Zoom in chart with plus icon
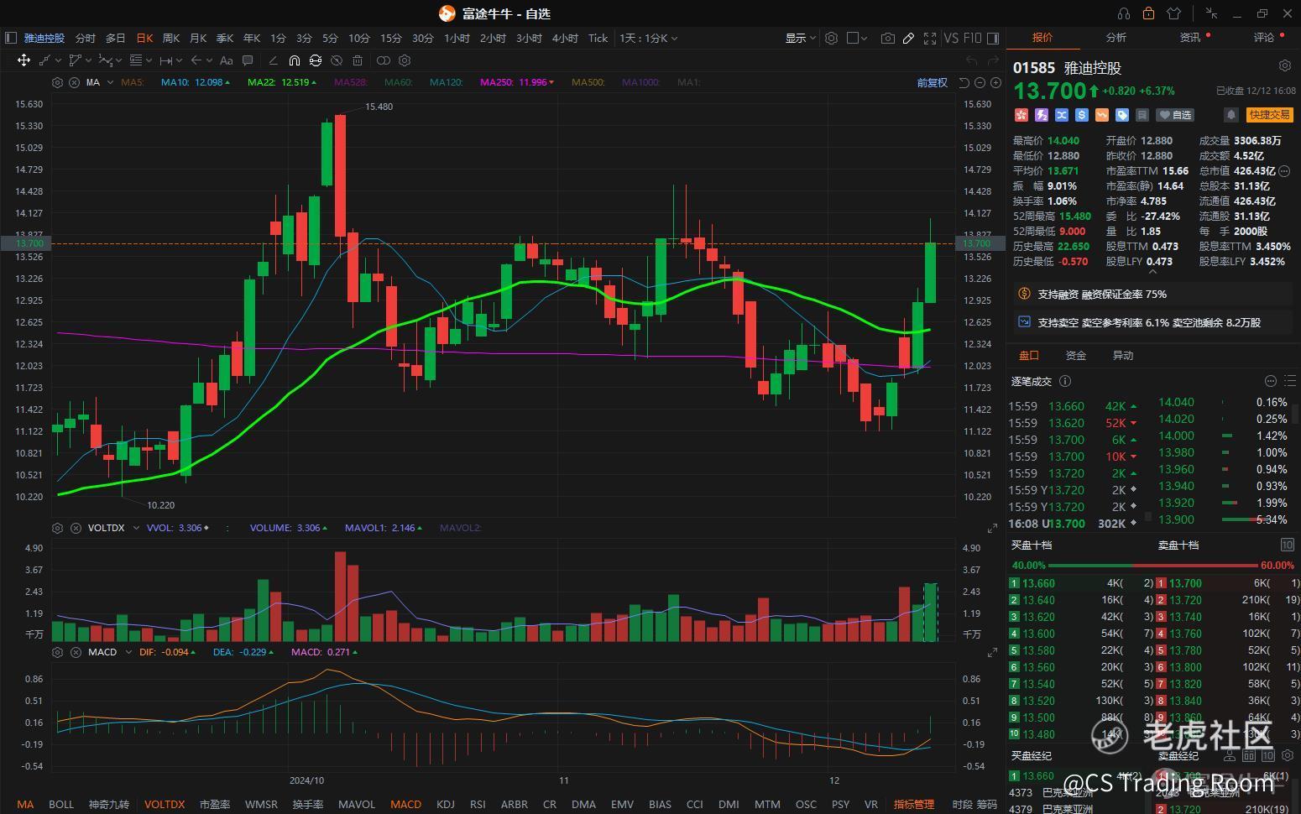This screenshot has height=814, width=1301. pyautogui.click(x=995, y=82)
